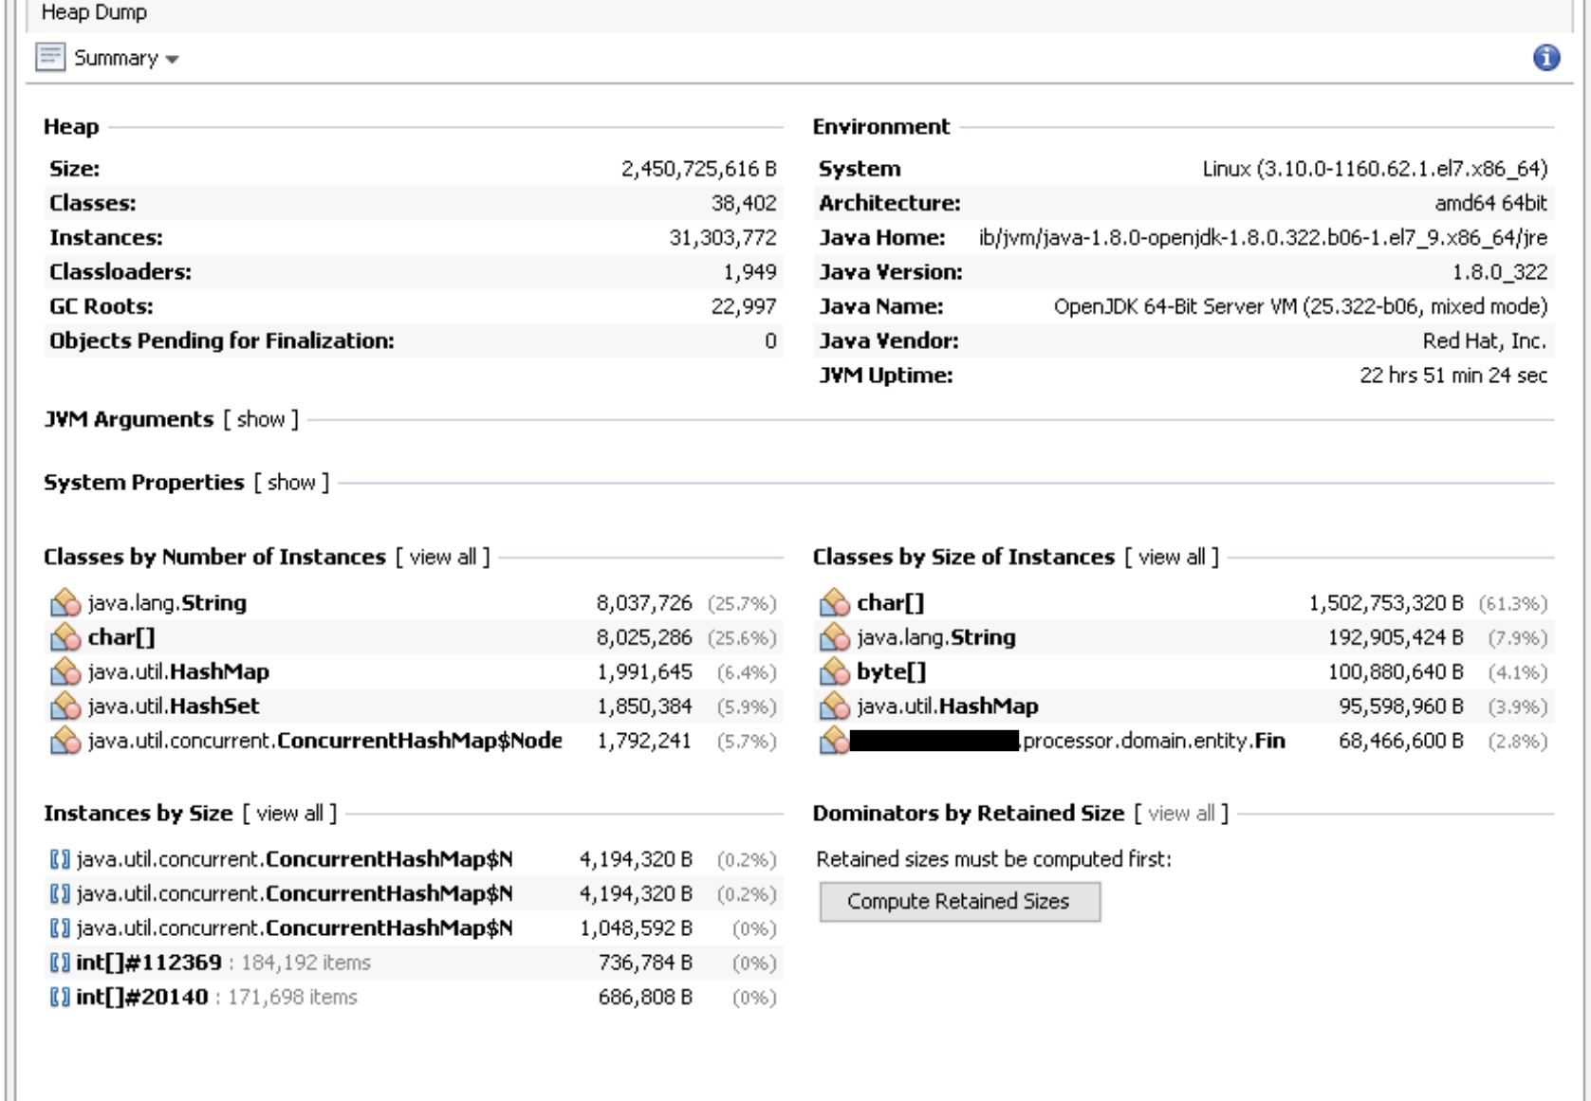This screenshot has height=1101, width=1591.
Task: View all Dominators by Retained Size
Action: (x=1181, y=814)
